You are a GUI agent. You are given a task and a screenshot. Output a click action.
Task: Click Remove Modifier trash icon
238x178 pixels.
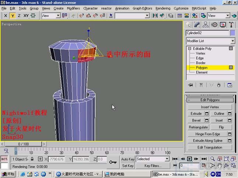219,85
